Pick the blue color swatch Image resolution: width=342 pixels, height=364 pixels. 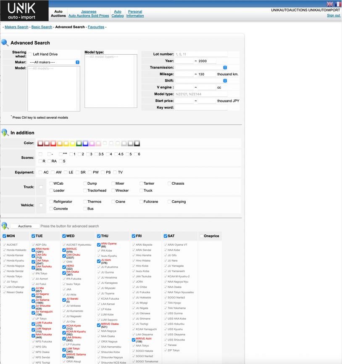click(x=85, y=143)
